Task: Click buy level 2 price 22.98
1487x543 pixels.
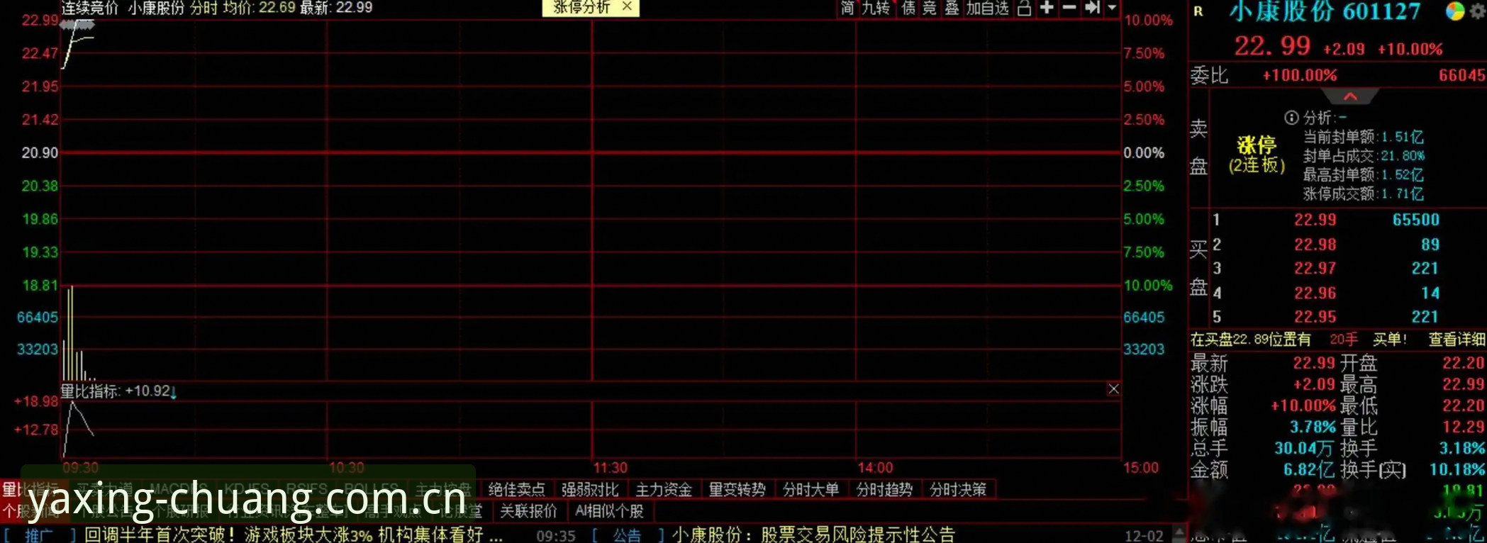Action: 1315,245
